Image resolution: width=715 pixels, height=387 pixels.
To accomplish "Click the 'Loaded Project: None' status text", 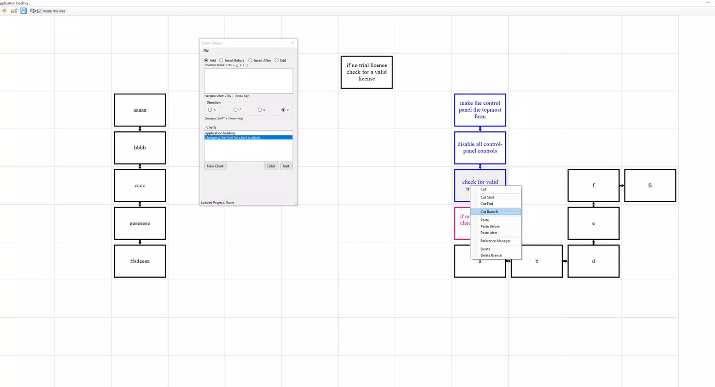I will [218, 203].
